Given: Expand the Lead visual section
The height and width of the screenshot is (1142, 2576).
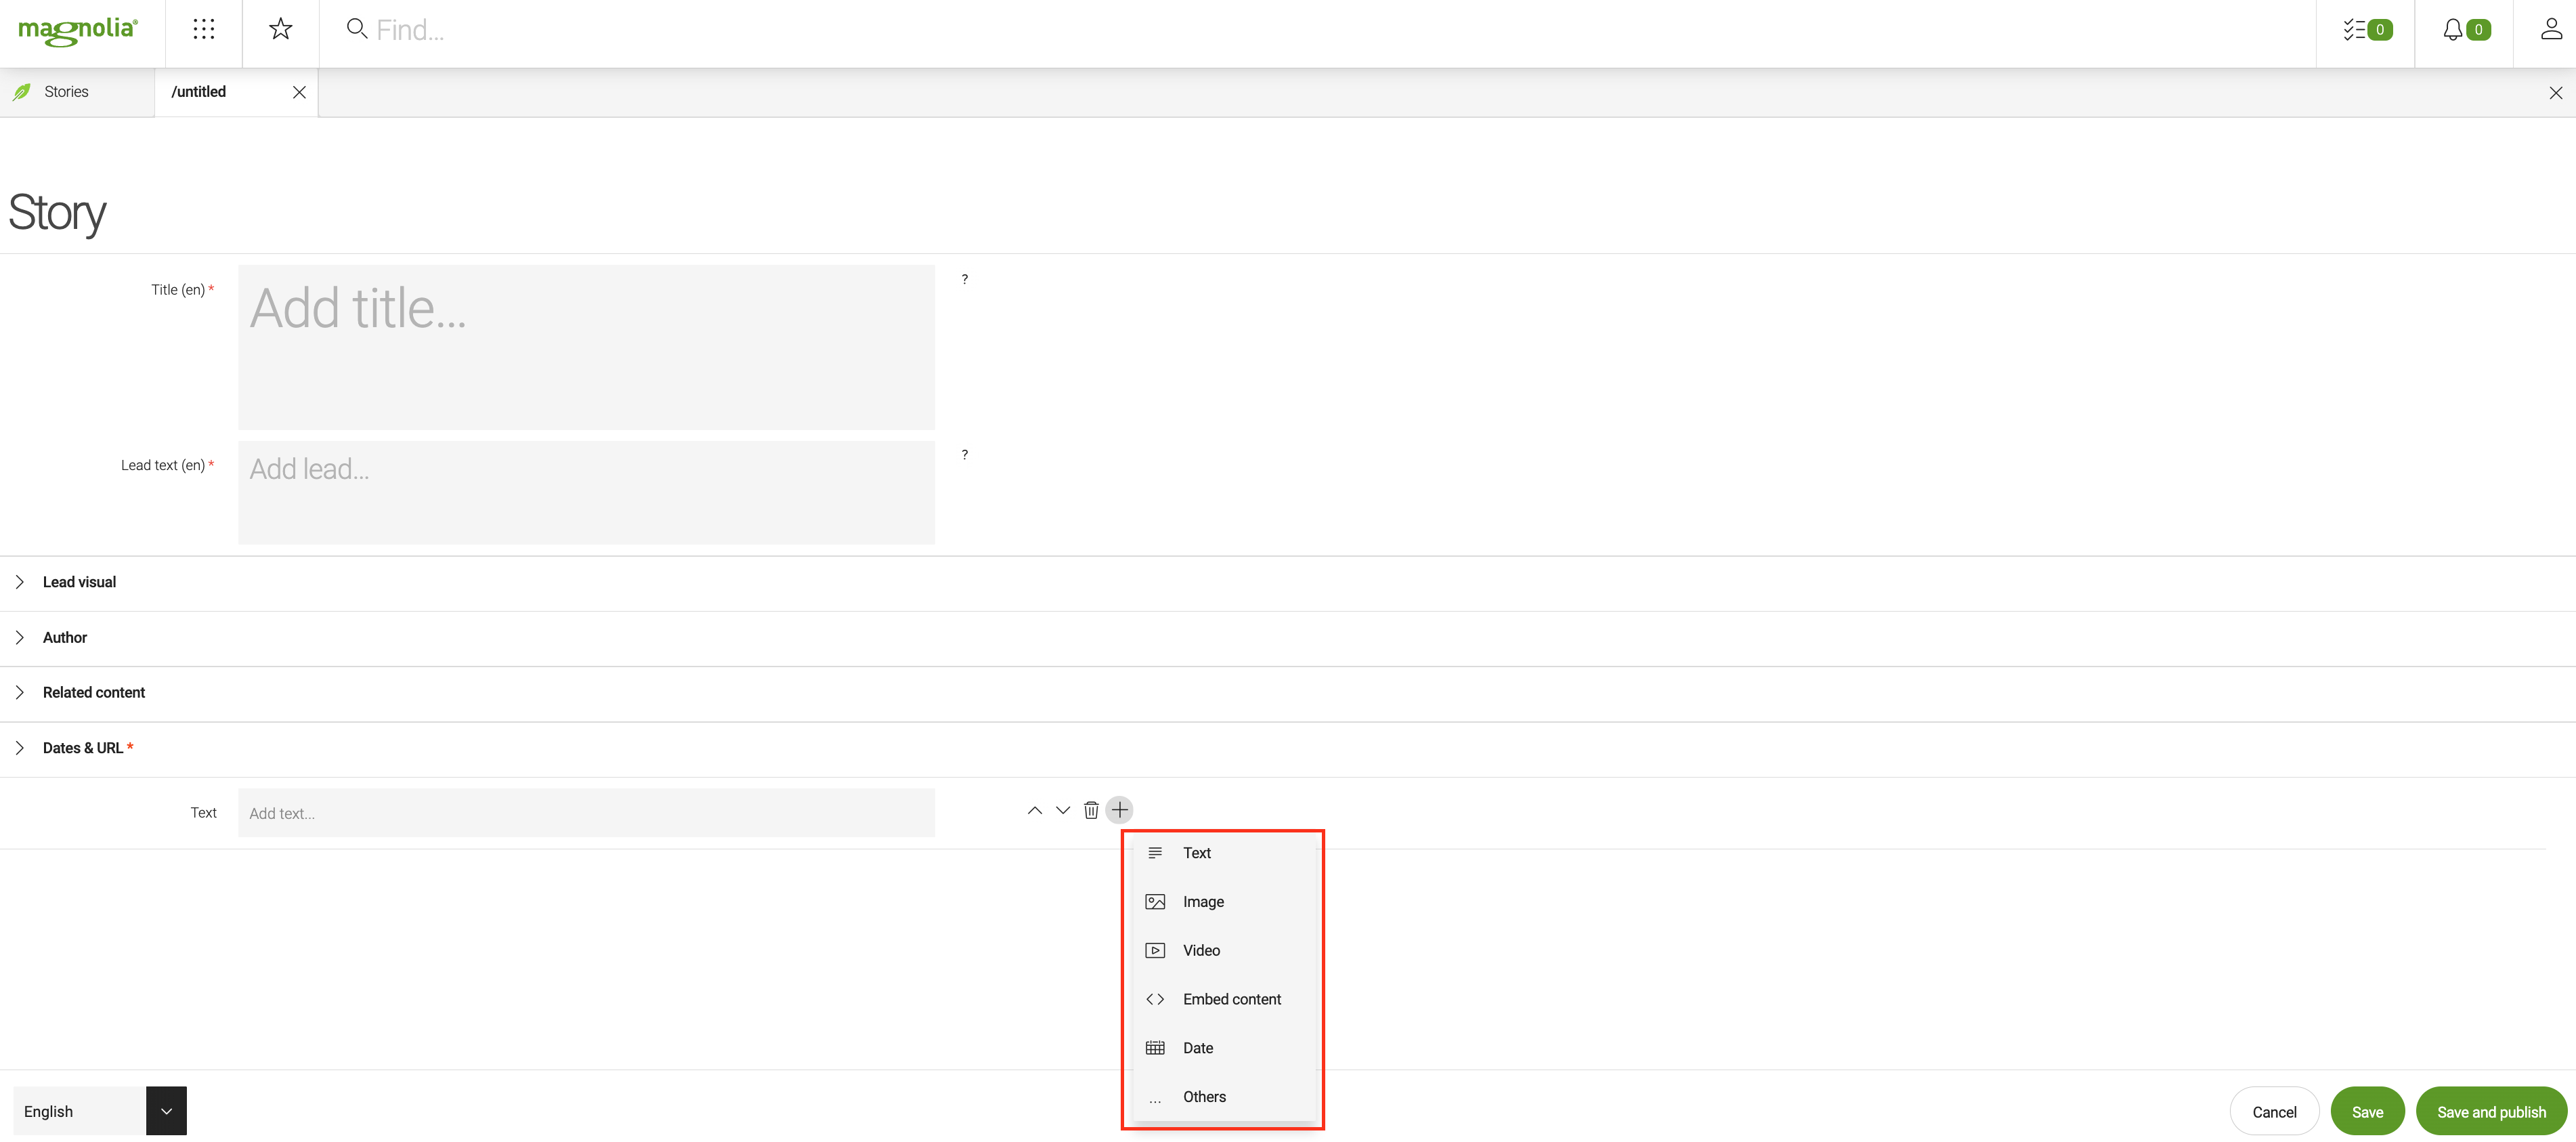Looking at the screenshot, I should 19,582.
